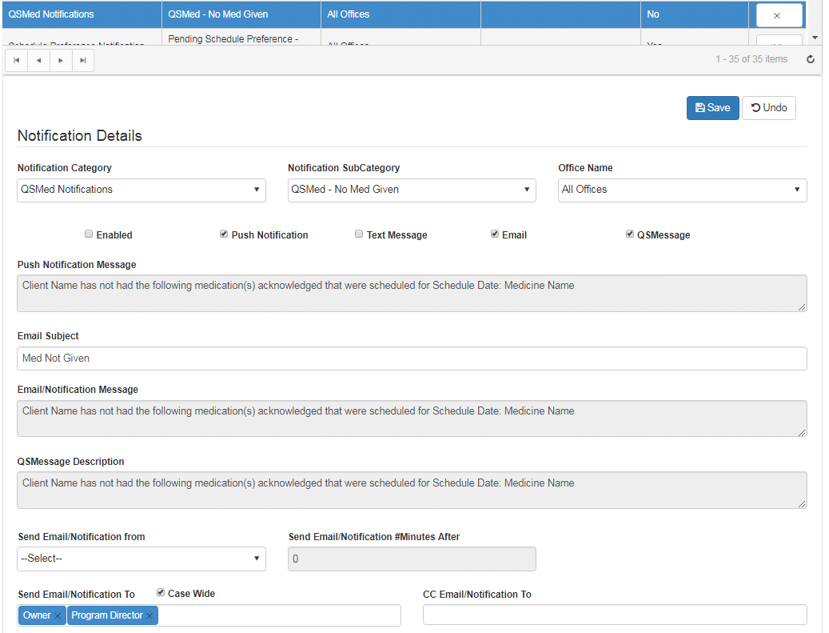Go to next page of grid

(x=61, y=60)
